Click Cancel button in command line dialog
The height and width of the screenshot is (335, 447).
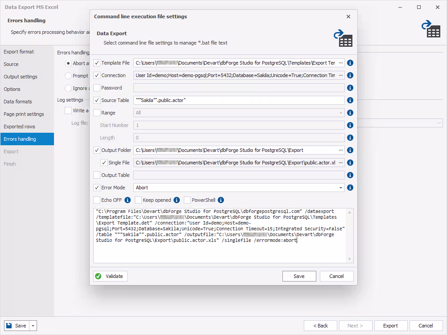pos(337,276)
